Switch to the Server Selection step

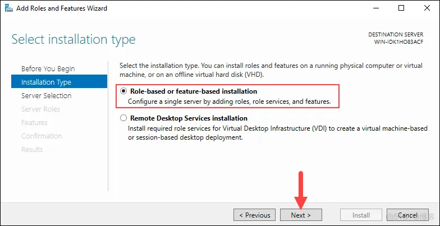[x=46, y=95]
